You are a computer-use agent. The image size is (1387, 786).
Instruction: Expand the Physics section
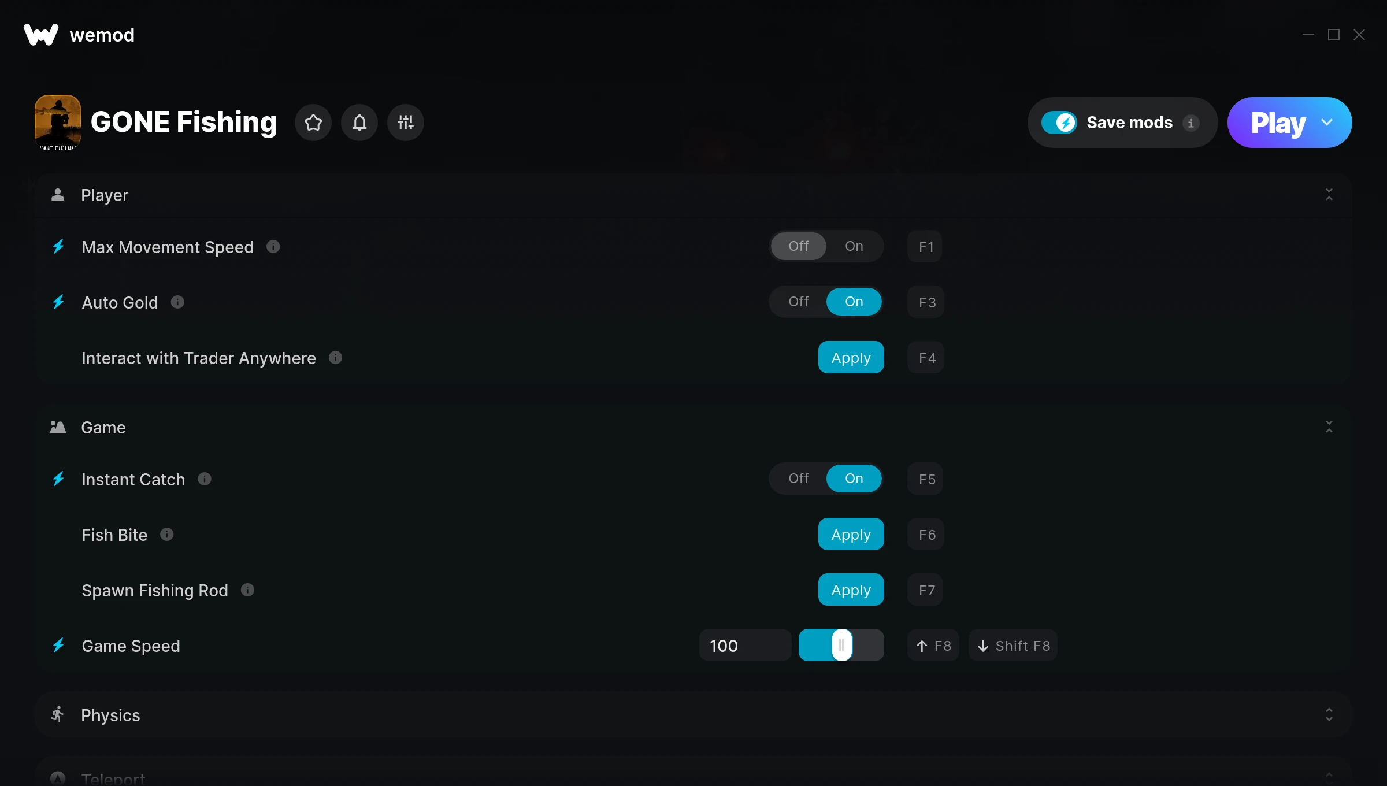(1329, 715)
